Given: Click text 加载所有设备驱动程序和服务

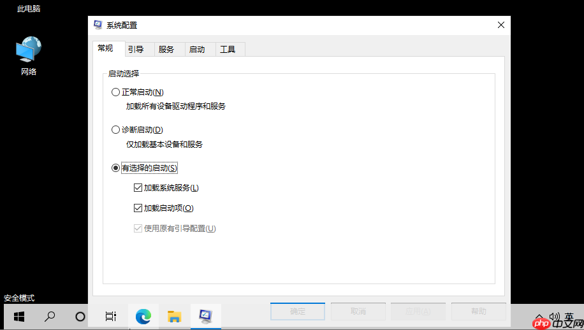Looking at the screenshot, I should click(x=176, y=106).
